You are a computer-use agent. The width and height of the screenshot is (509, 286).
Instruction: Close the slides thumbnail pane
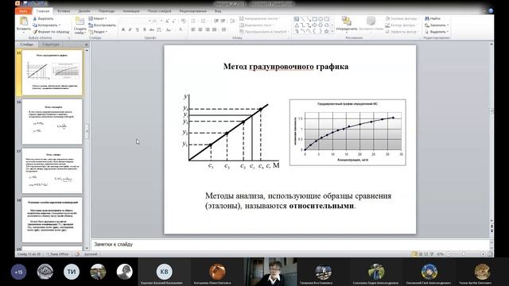(87, 44)
